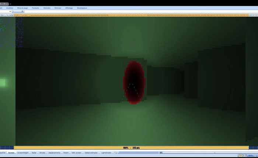This screenshot has width=258, height=158.
Task: Expand the Name Box dropdown arrow
Action: click(x=10, y=11)
